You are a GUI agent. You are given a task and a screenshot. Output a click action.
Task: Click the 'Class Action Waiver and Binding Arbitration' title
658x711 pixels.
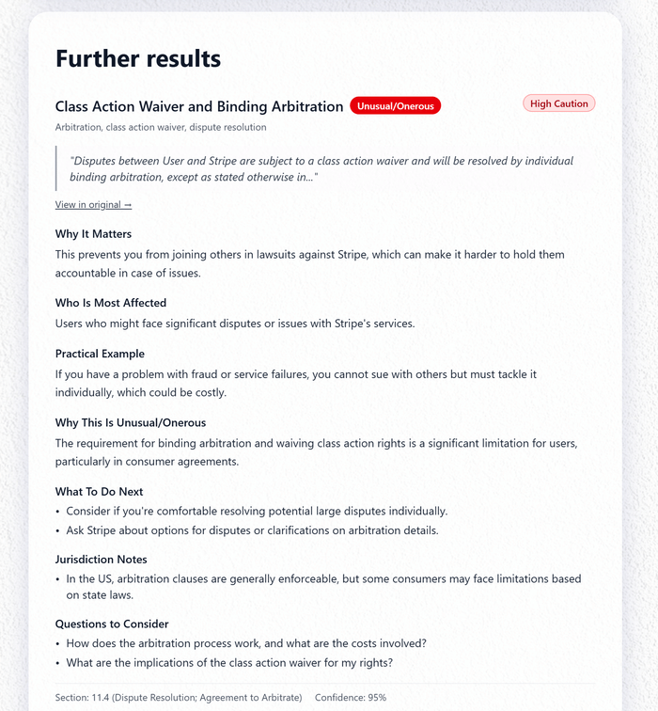[199, 106]
